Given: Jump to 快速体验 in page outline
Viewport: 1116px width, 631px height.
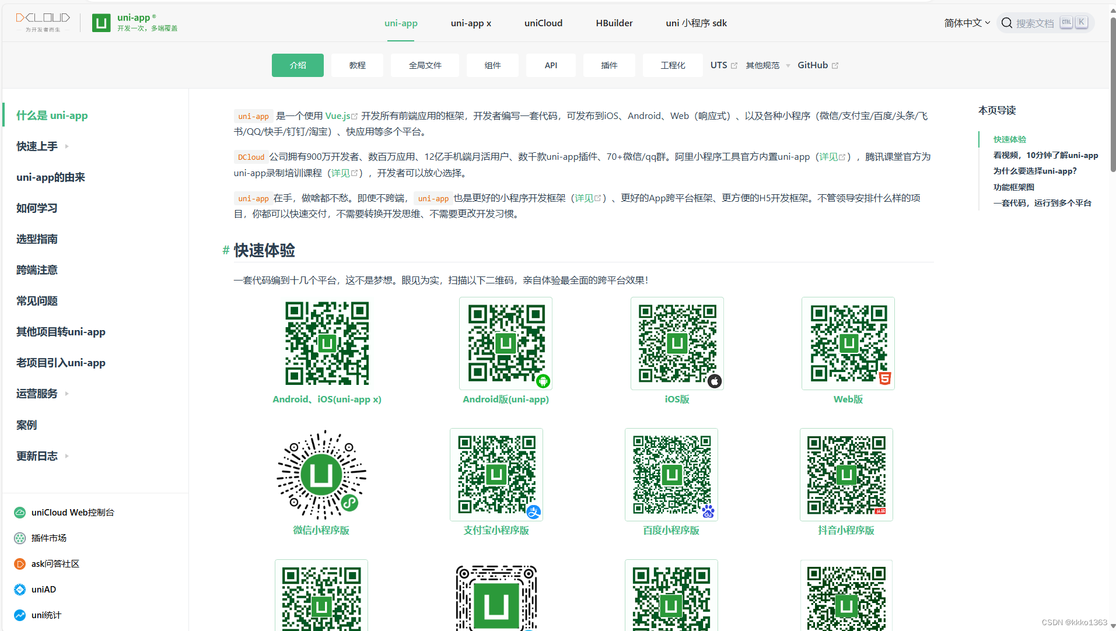Looking at the screenshot, I should [x=1009, y=139].
